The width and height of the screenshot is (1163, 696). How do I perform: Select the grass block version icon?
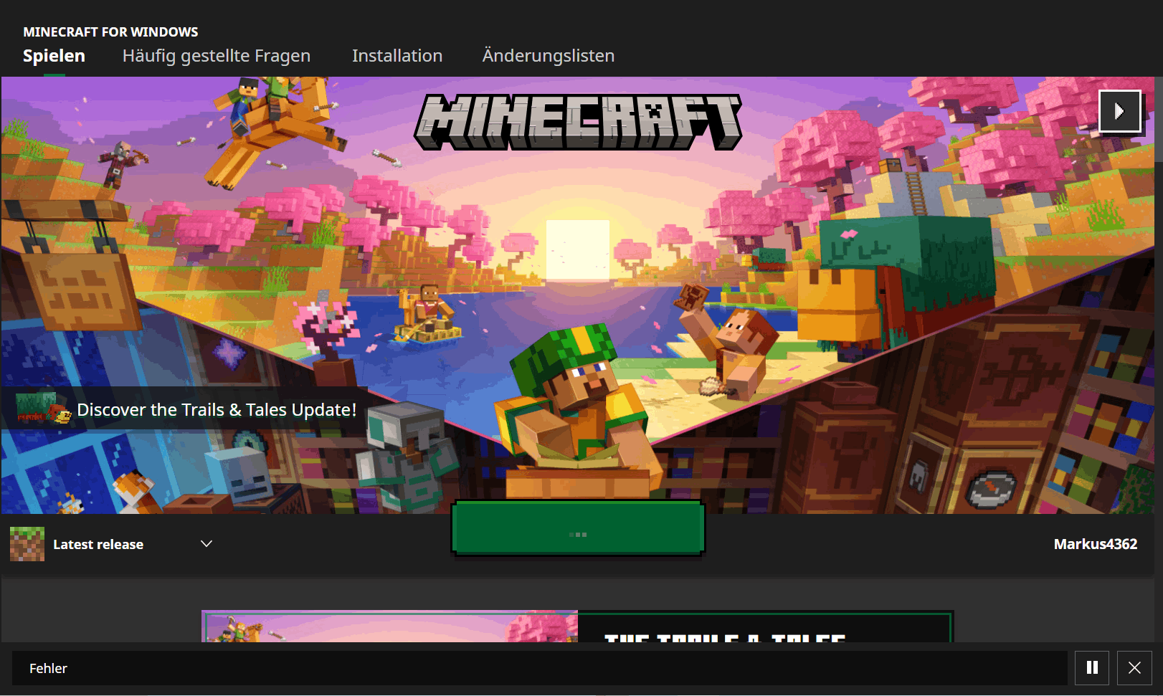click(26, 543)
